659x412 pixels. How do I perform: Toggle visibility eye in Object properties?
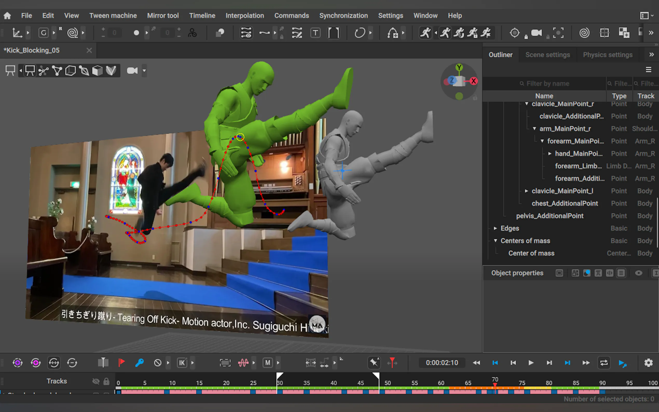[x=638, y=273]
